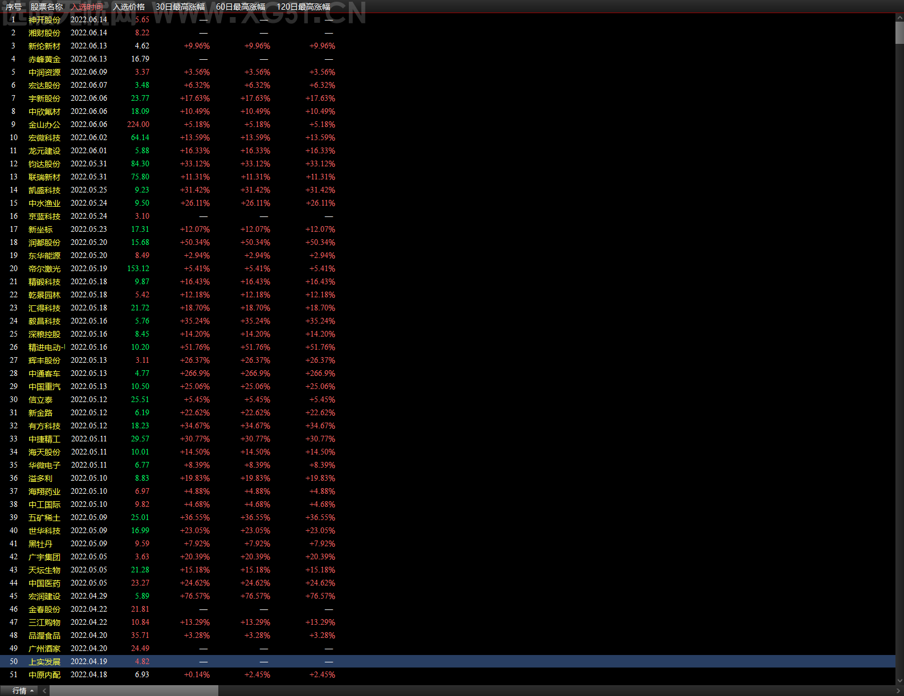
Task: Select stock 天坛生物 in row 43
Action: [44, 570]
